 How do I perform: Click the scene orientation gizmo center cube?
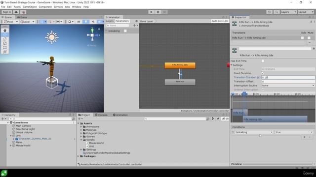click(92, 35)
